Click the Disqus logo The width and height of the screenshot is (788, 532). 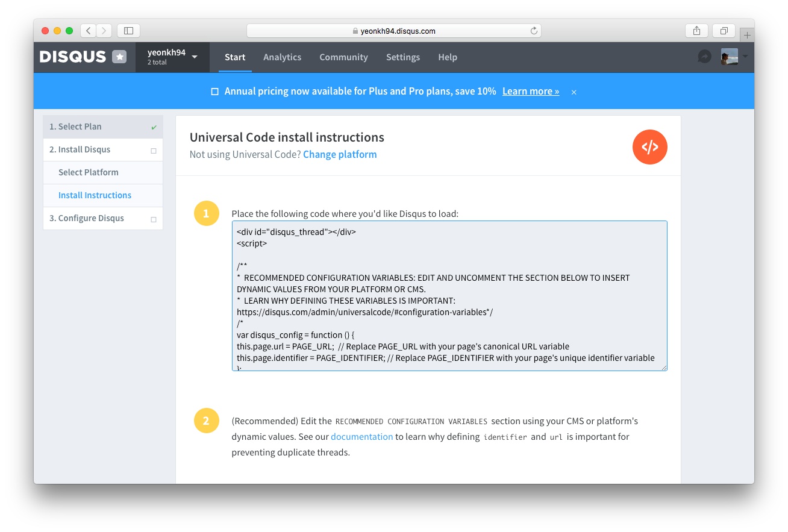(72, 57)
